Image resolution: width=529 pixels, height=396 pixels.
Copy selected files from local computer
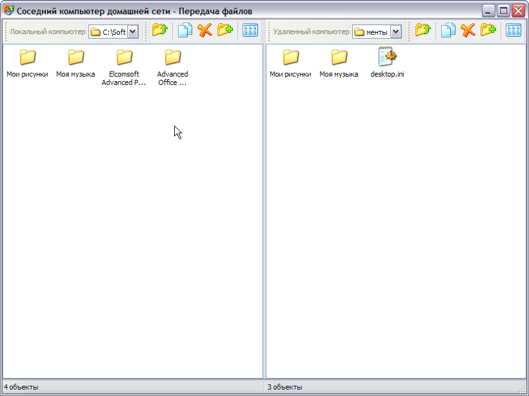pyautogui.click(x=185, y=30)
